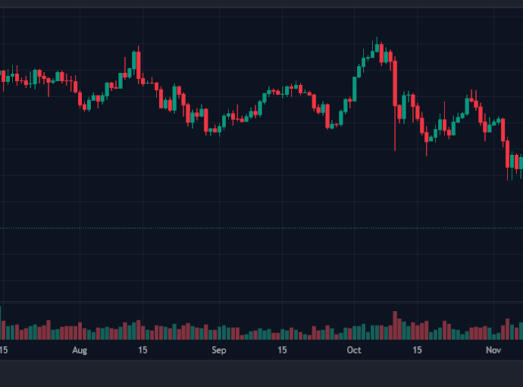Image resolution: width=523 pixels, height=387 pixels.
Task: Select the 15 date label after Sep
Action: (281, 350)
